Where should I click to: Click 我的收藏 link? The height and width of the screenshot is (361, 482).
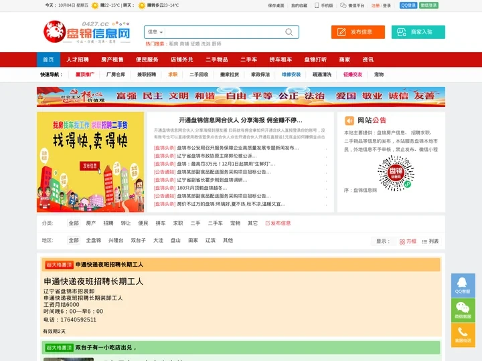(299, 5)
